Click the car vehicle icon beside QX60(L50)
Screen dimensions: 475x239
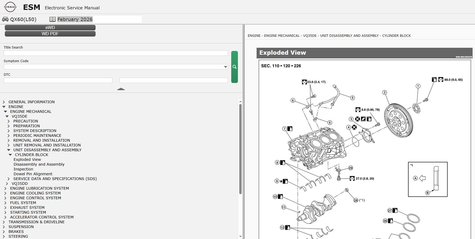tap(5, 19)
